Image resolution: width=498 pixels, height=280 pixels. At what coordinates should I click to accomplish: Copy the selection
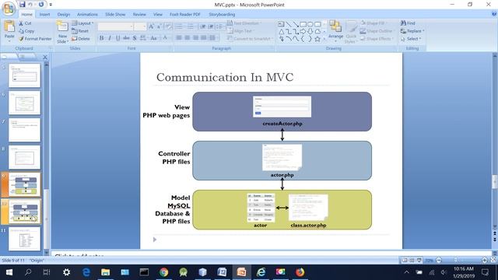26,31
